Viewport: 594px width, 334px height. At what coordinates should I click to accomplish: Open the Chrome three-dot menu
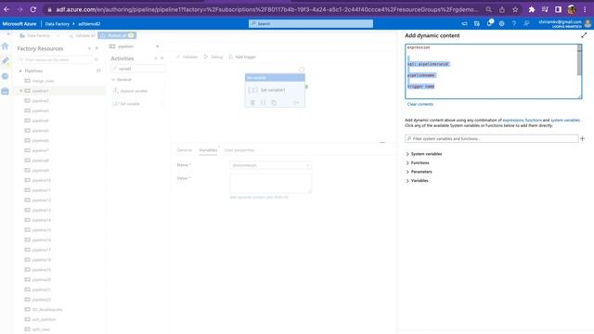585,9
